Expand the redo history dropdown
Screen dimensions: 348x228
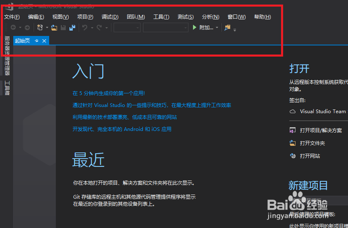[107, 28]
